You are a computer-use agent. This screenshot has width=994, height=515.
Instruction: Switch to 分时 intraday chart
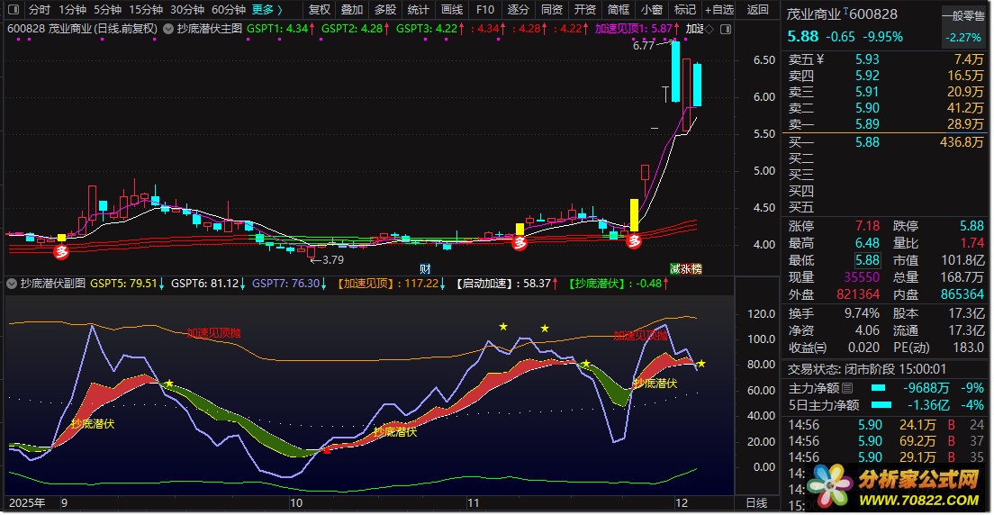point(40,10)
